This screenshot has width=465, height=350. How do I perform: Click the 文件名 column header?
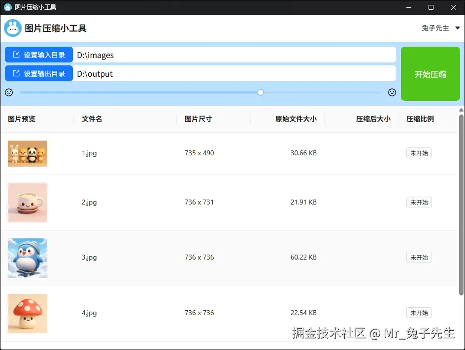(x=92, y=118)
